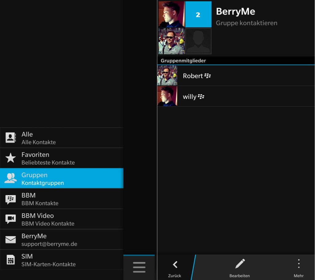Select Gruppen Kontaktgruppen entry

coord(62,178)
